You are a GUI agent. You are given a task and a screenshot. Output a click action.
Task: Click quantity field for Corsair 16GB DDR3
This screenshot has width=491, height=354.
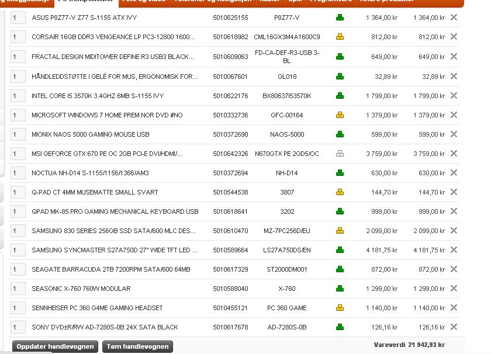(x=18, y=37)
